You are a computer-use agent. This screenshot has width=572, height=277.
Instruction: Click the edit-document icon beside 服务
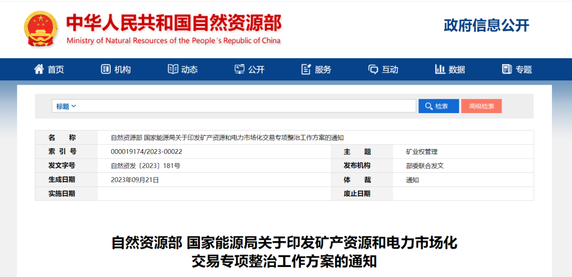pos(306,69)
